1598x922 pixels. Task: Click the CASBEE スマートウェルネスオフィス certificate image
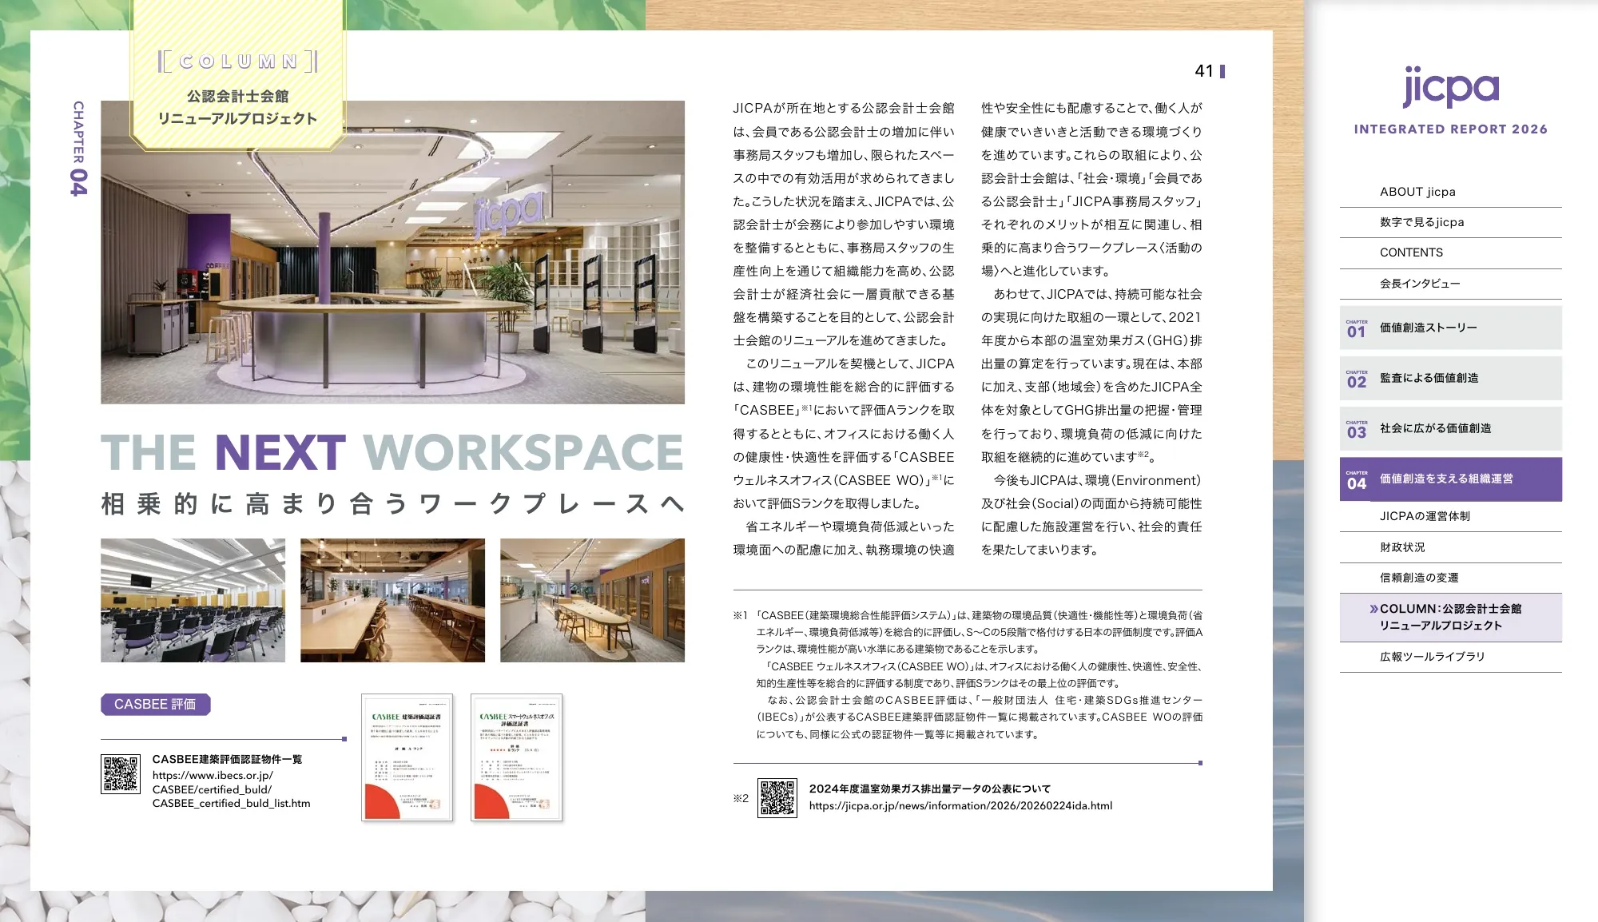[516, 757]
